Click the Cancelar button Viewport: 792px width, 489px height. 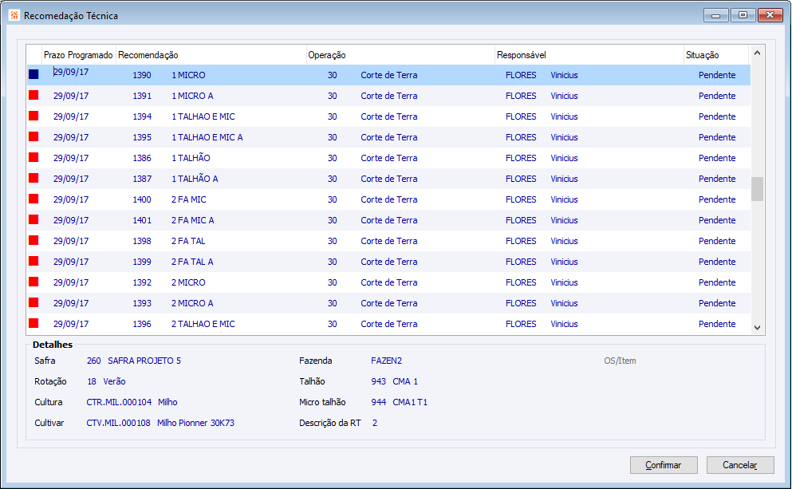click(740, 465)
